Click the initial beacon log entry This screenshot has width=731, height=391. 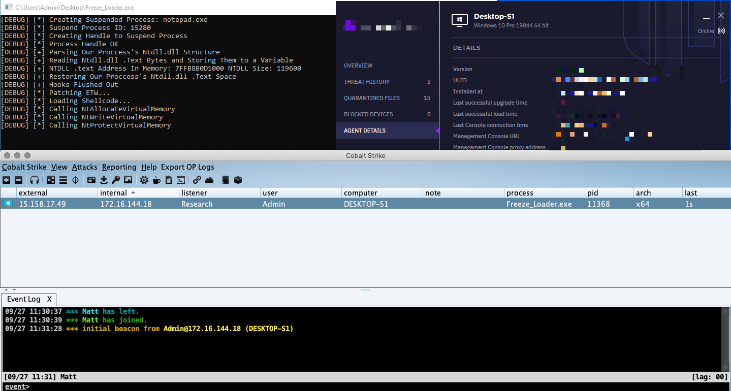pos(149,329)
